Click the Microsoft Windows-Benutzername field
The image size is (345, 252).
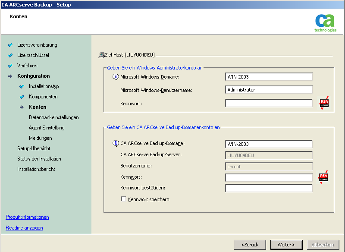[x=269, y=90]
